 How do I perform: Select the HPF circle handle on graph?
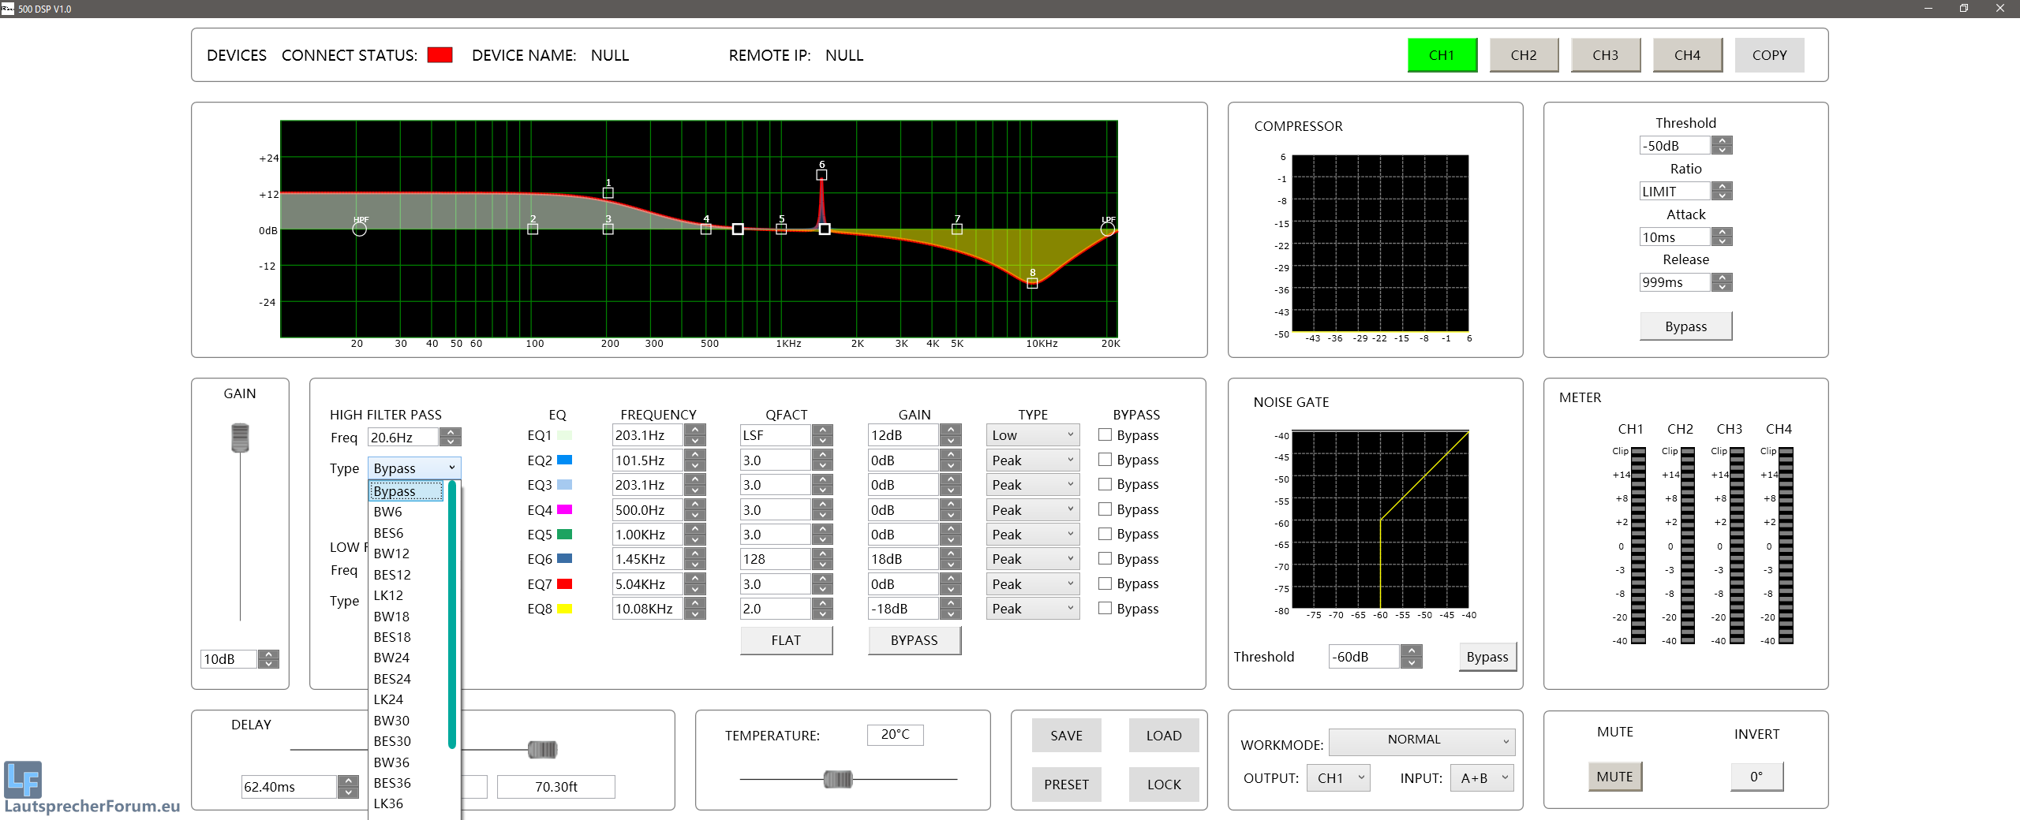pos(360,229)
